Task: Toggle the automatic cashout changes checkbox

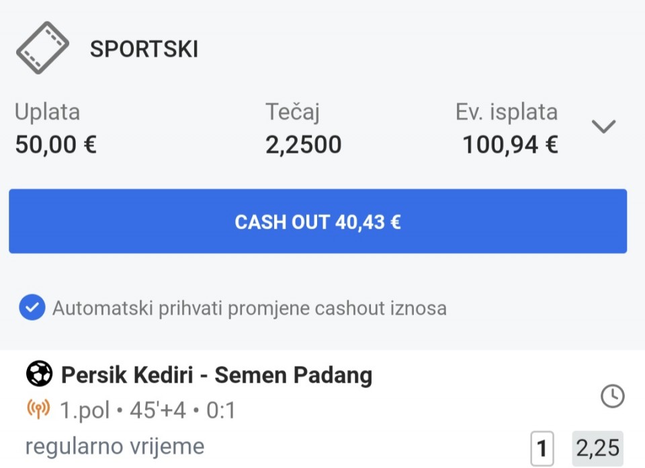Action: (31, 308)
